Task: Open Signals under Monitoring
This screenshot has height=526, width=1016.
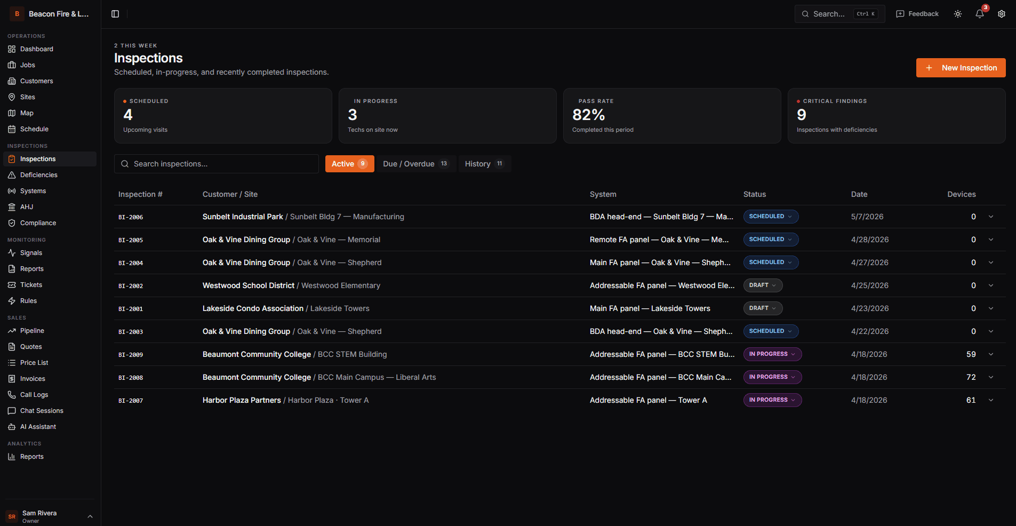Action: pyautogui.click(x=30, y=252)
